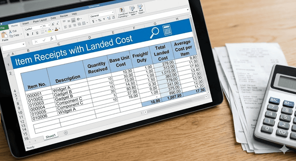
Task: Apply the Comma Style format
Action: 104,19
